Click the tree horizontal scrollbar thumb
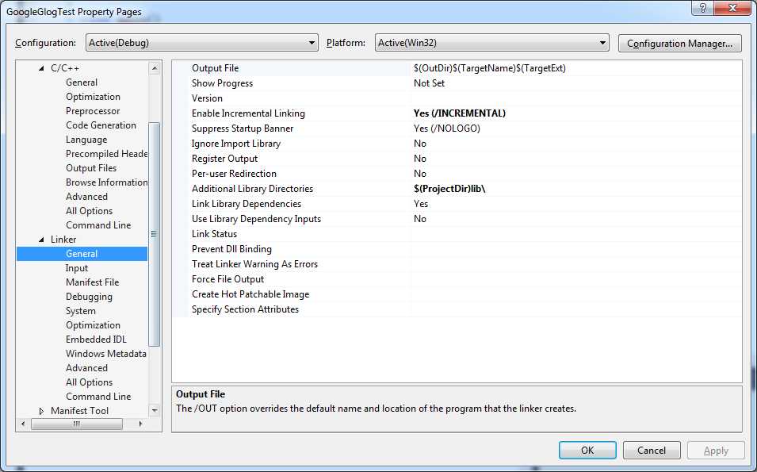The width and height of the screenshot is (757, 472). coord(77,424)
